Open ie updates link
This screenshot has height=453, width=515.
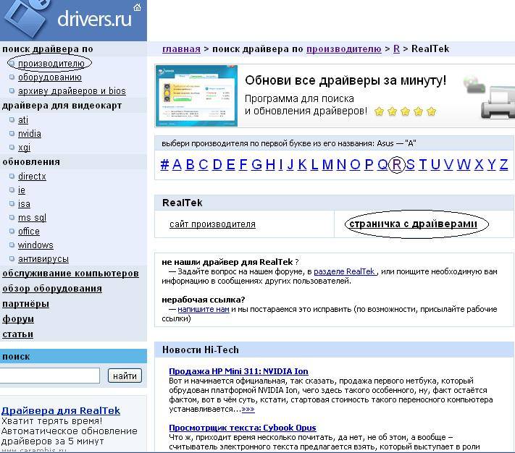(21, 190)
